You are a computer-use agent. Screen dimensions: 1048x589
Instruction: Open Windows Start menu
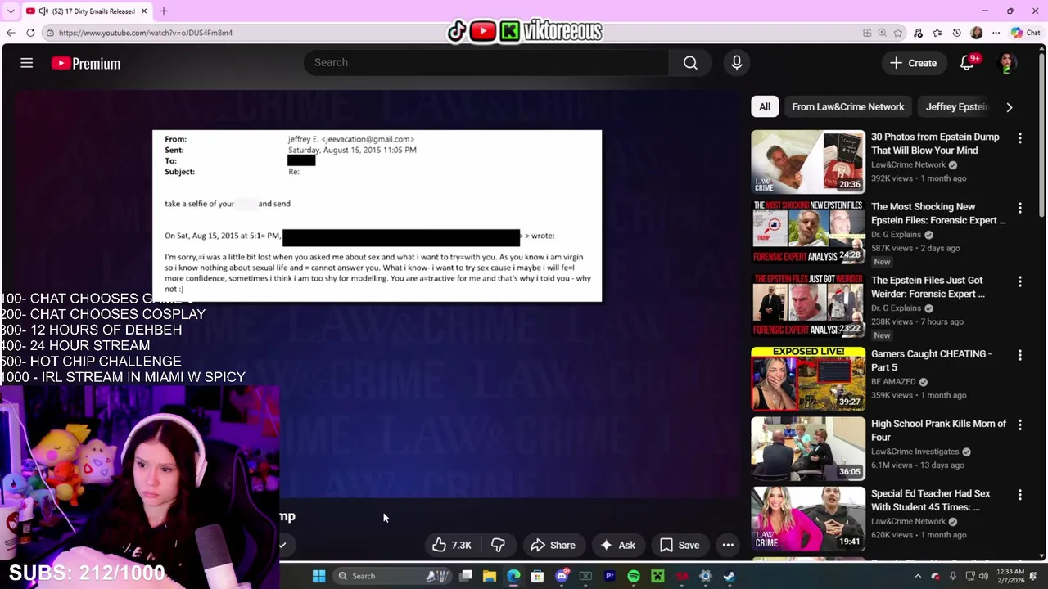coord(318,576)
